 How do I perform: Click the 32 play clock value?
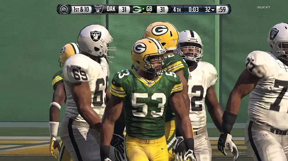[x=208, y=10]
